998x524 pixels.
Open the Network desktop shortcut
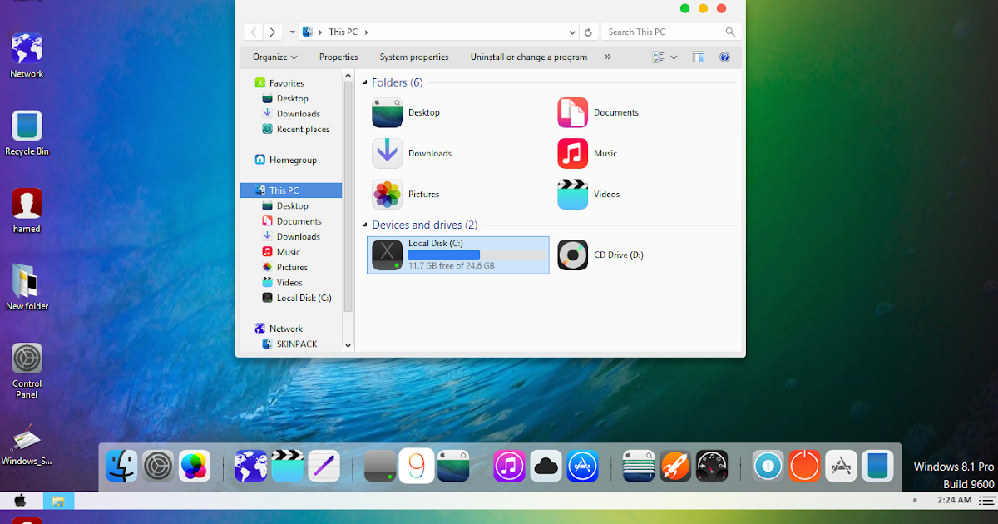pos(27,55)
